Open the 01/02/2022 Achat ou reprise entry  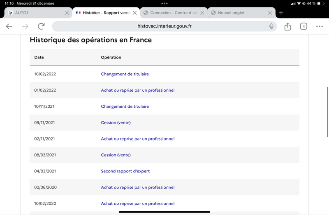pyautogui.click(x=137, y=90)
